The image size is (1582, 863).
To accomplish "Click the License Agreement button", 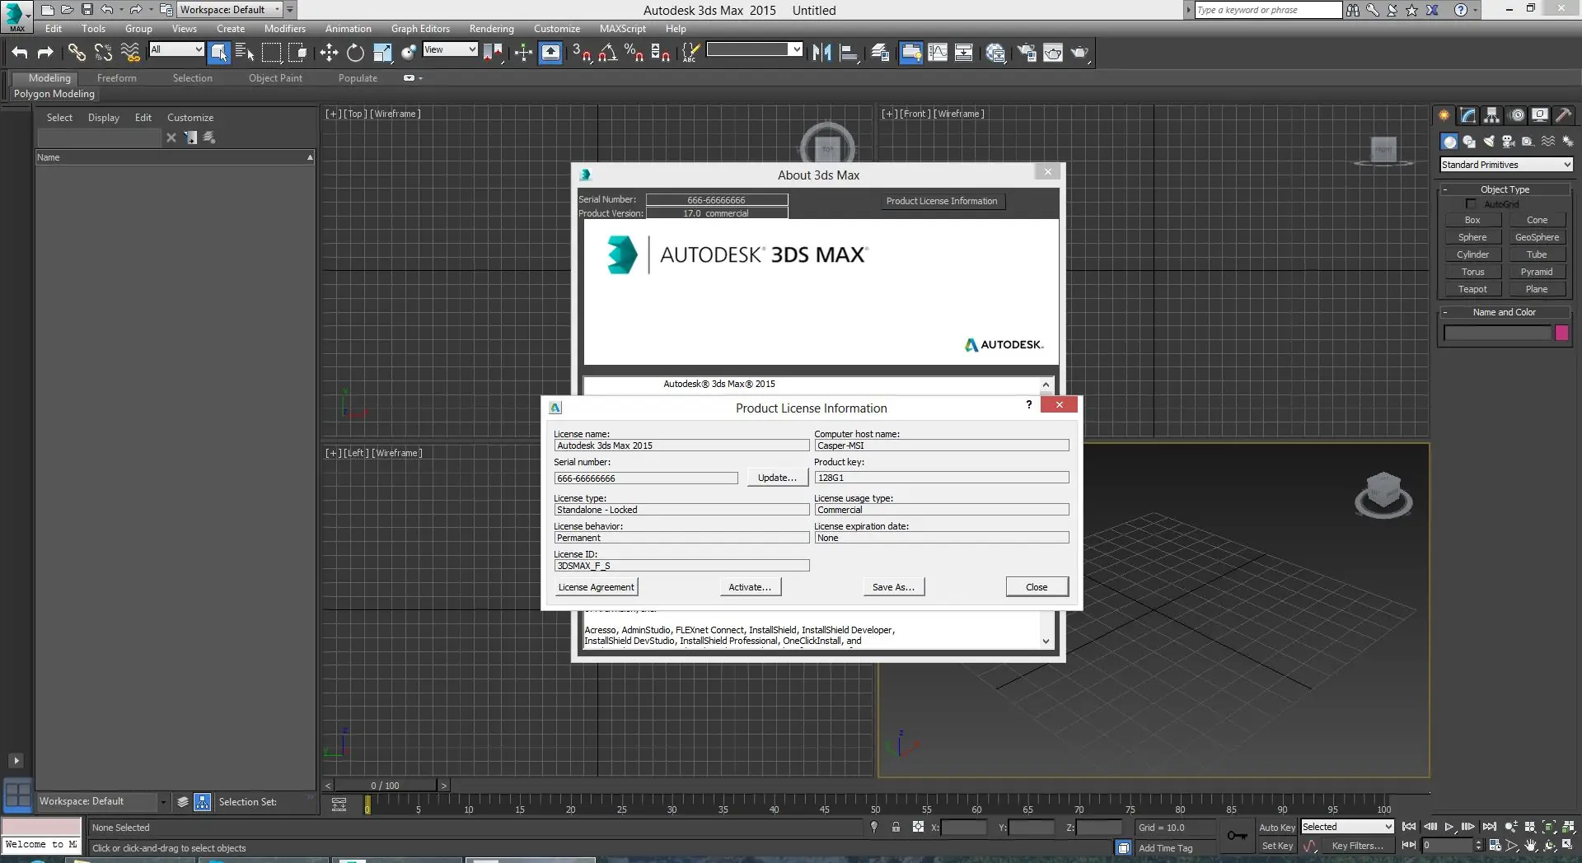I will coord(596,587).
